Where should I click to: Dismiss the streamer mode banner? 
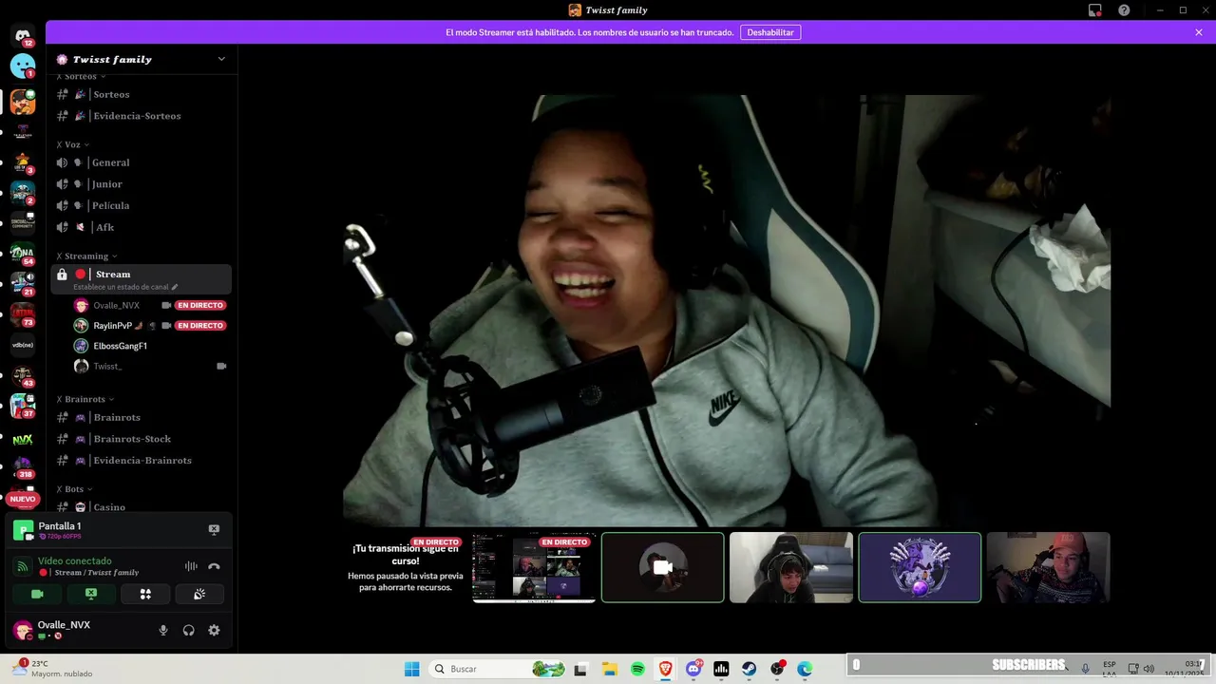(1199, 32)
